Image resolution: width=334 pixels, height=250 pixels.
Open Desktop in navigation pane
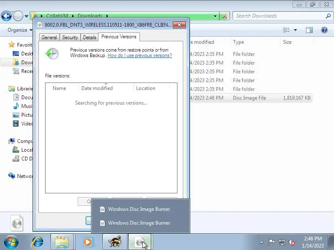coord(23,54)
